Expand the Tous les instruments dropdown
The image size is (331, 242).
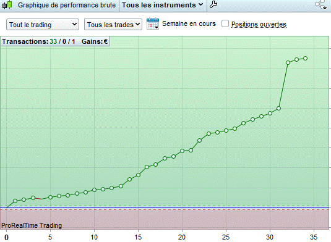pos(163,5)
